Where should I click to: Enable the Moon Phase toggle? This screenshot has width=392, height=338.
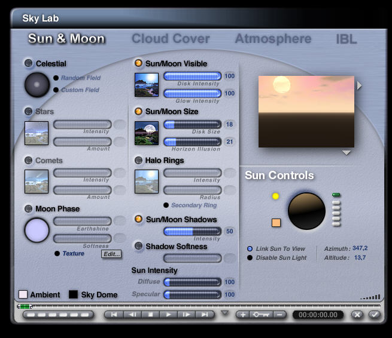[x=29, y=208]
